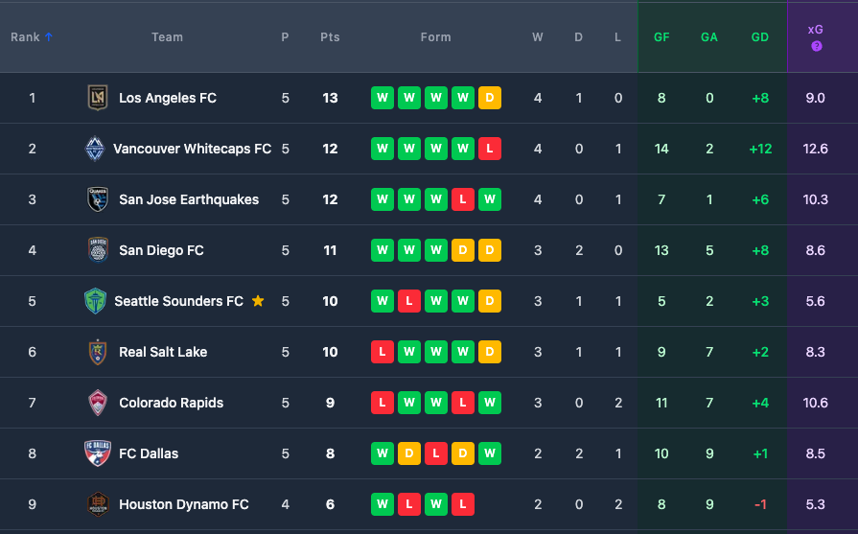Click the red L badge in the Vancouver row

489,149
